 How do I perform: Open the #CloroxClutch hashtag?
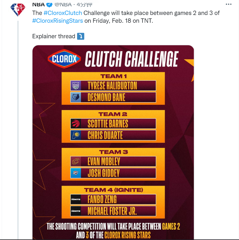(x=63, y=13)
